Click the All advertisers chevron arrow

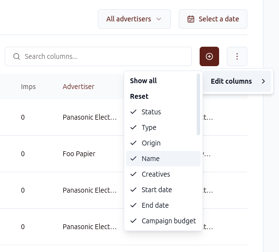click(159, 19)
